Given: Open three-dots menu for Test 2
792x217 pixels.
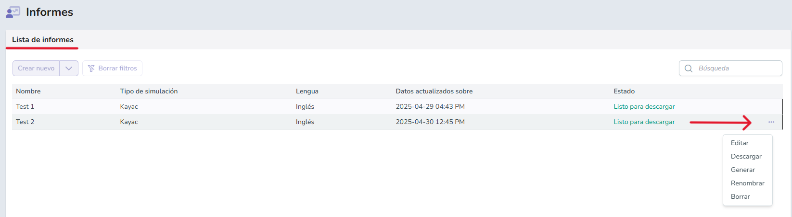Looking at the screenshot, I should click(x=771, y=122).
